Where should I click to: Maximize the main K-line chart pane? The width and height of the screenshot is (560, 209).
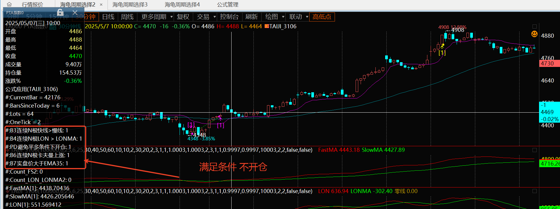point(534,27)
